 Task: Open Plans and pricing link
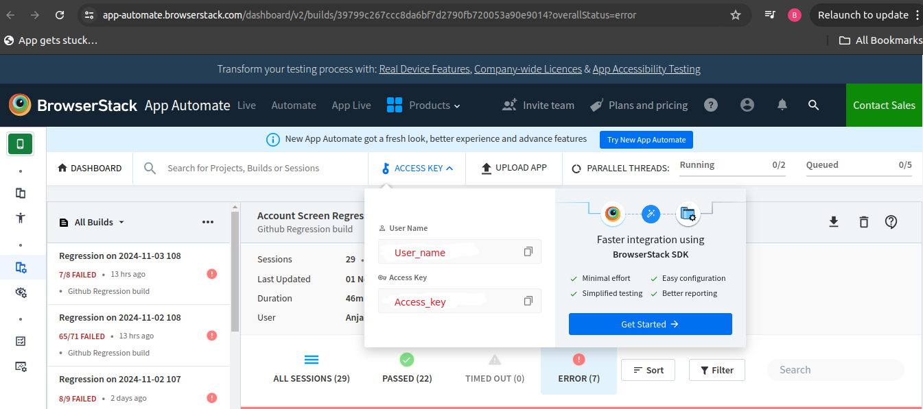point(639,105)
